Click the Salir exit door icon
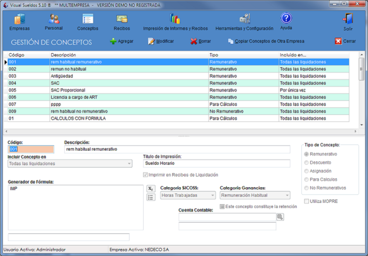 (x=348, y=19)
